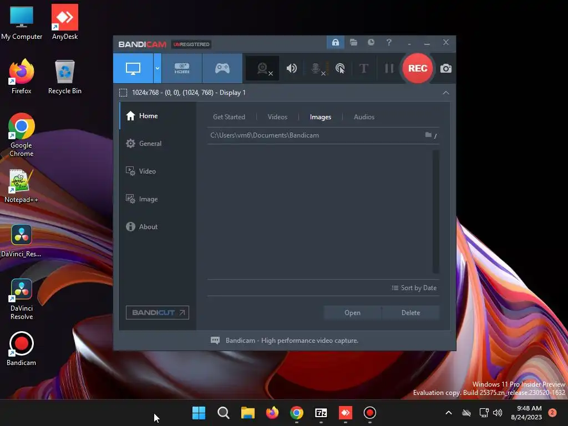Toggle the webcam overlay icon

263,68
